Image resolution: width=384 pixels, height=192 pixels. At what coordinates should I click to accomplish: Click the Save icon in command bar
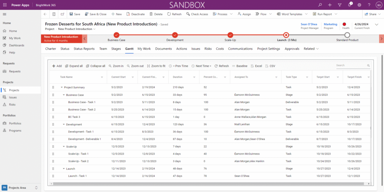click(71, 14)
